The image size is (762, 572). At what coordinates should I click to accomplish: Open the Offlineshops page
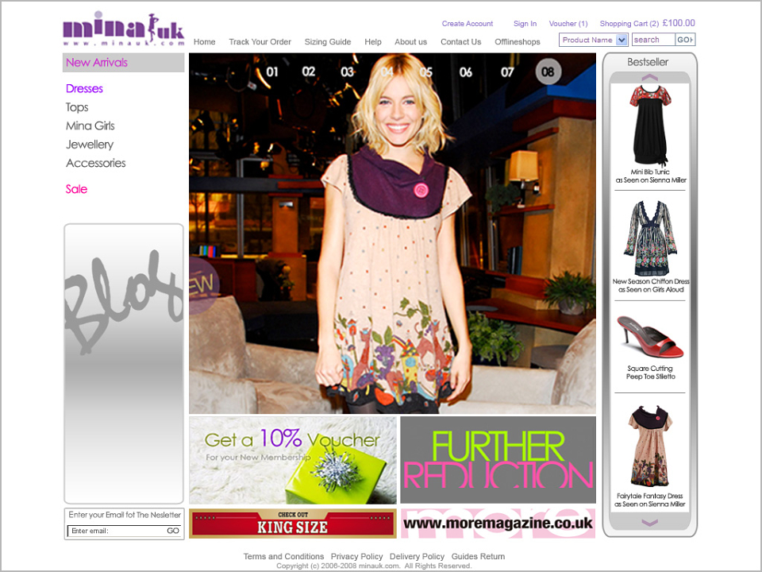tap(518, 42)
